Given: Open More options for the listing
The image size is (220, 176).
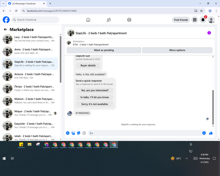Looking at the screenshot, I should tap(177, 50).
